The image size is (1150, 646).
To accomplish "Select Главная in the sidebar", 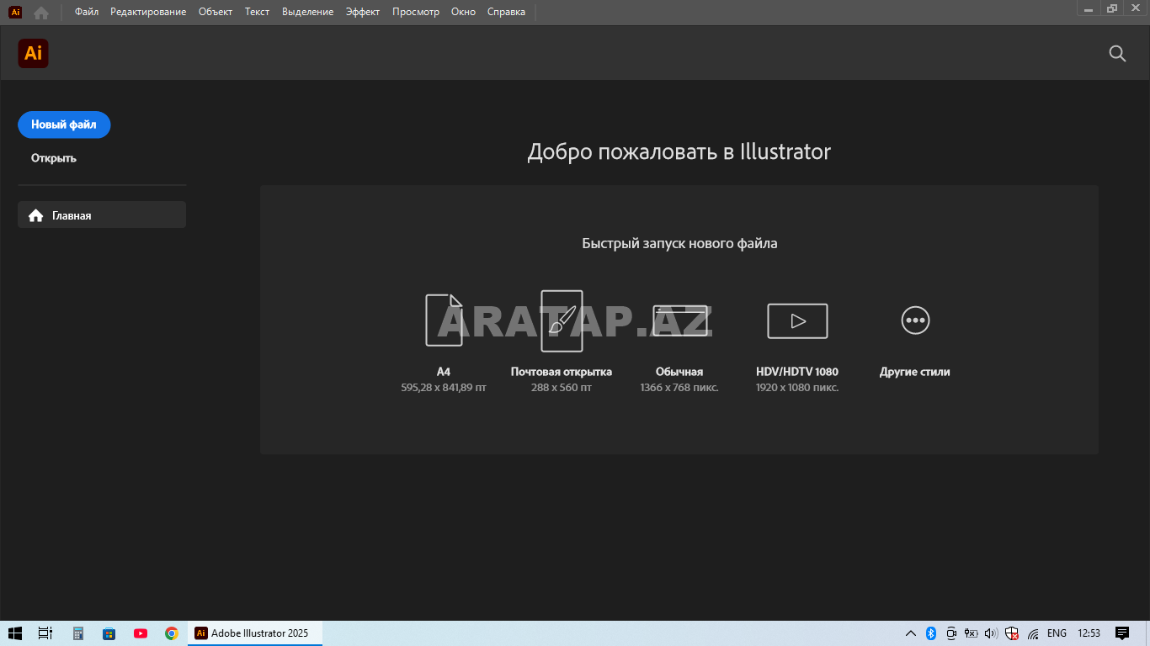I will (x=102, y=215).
